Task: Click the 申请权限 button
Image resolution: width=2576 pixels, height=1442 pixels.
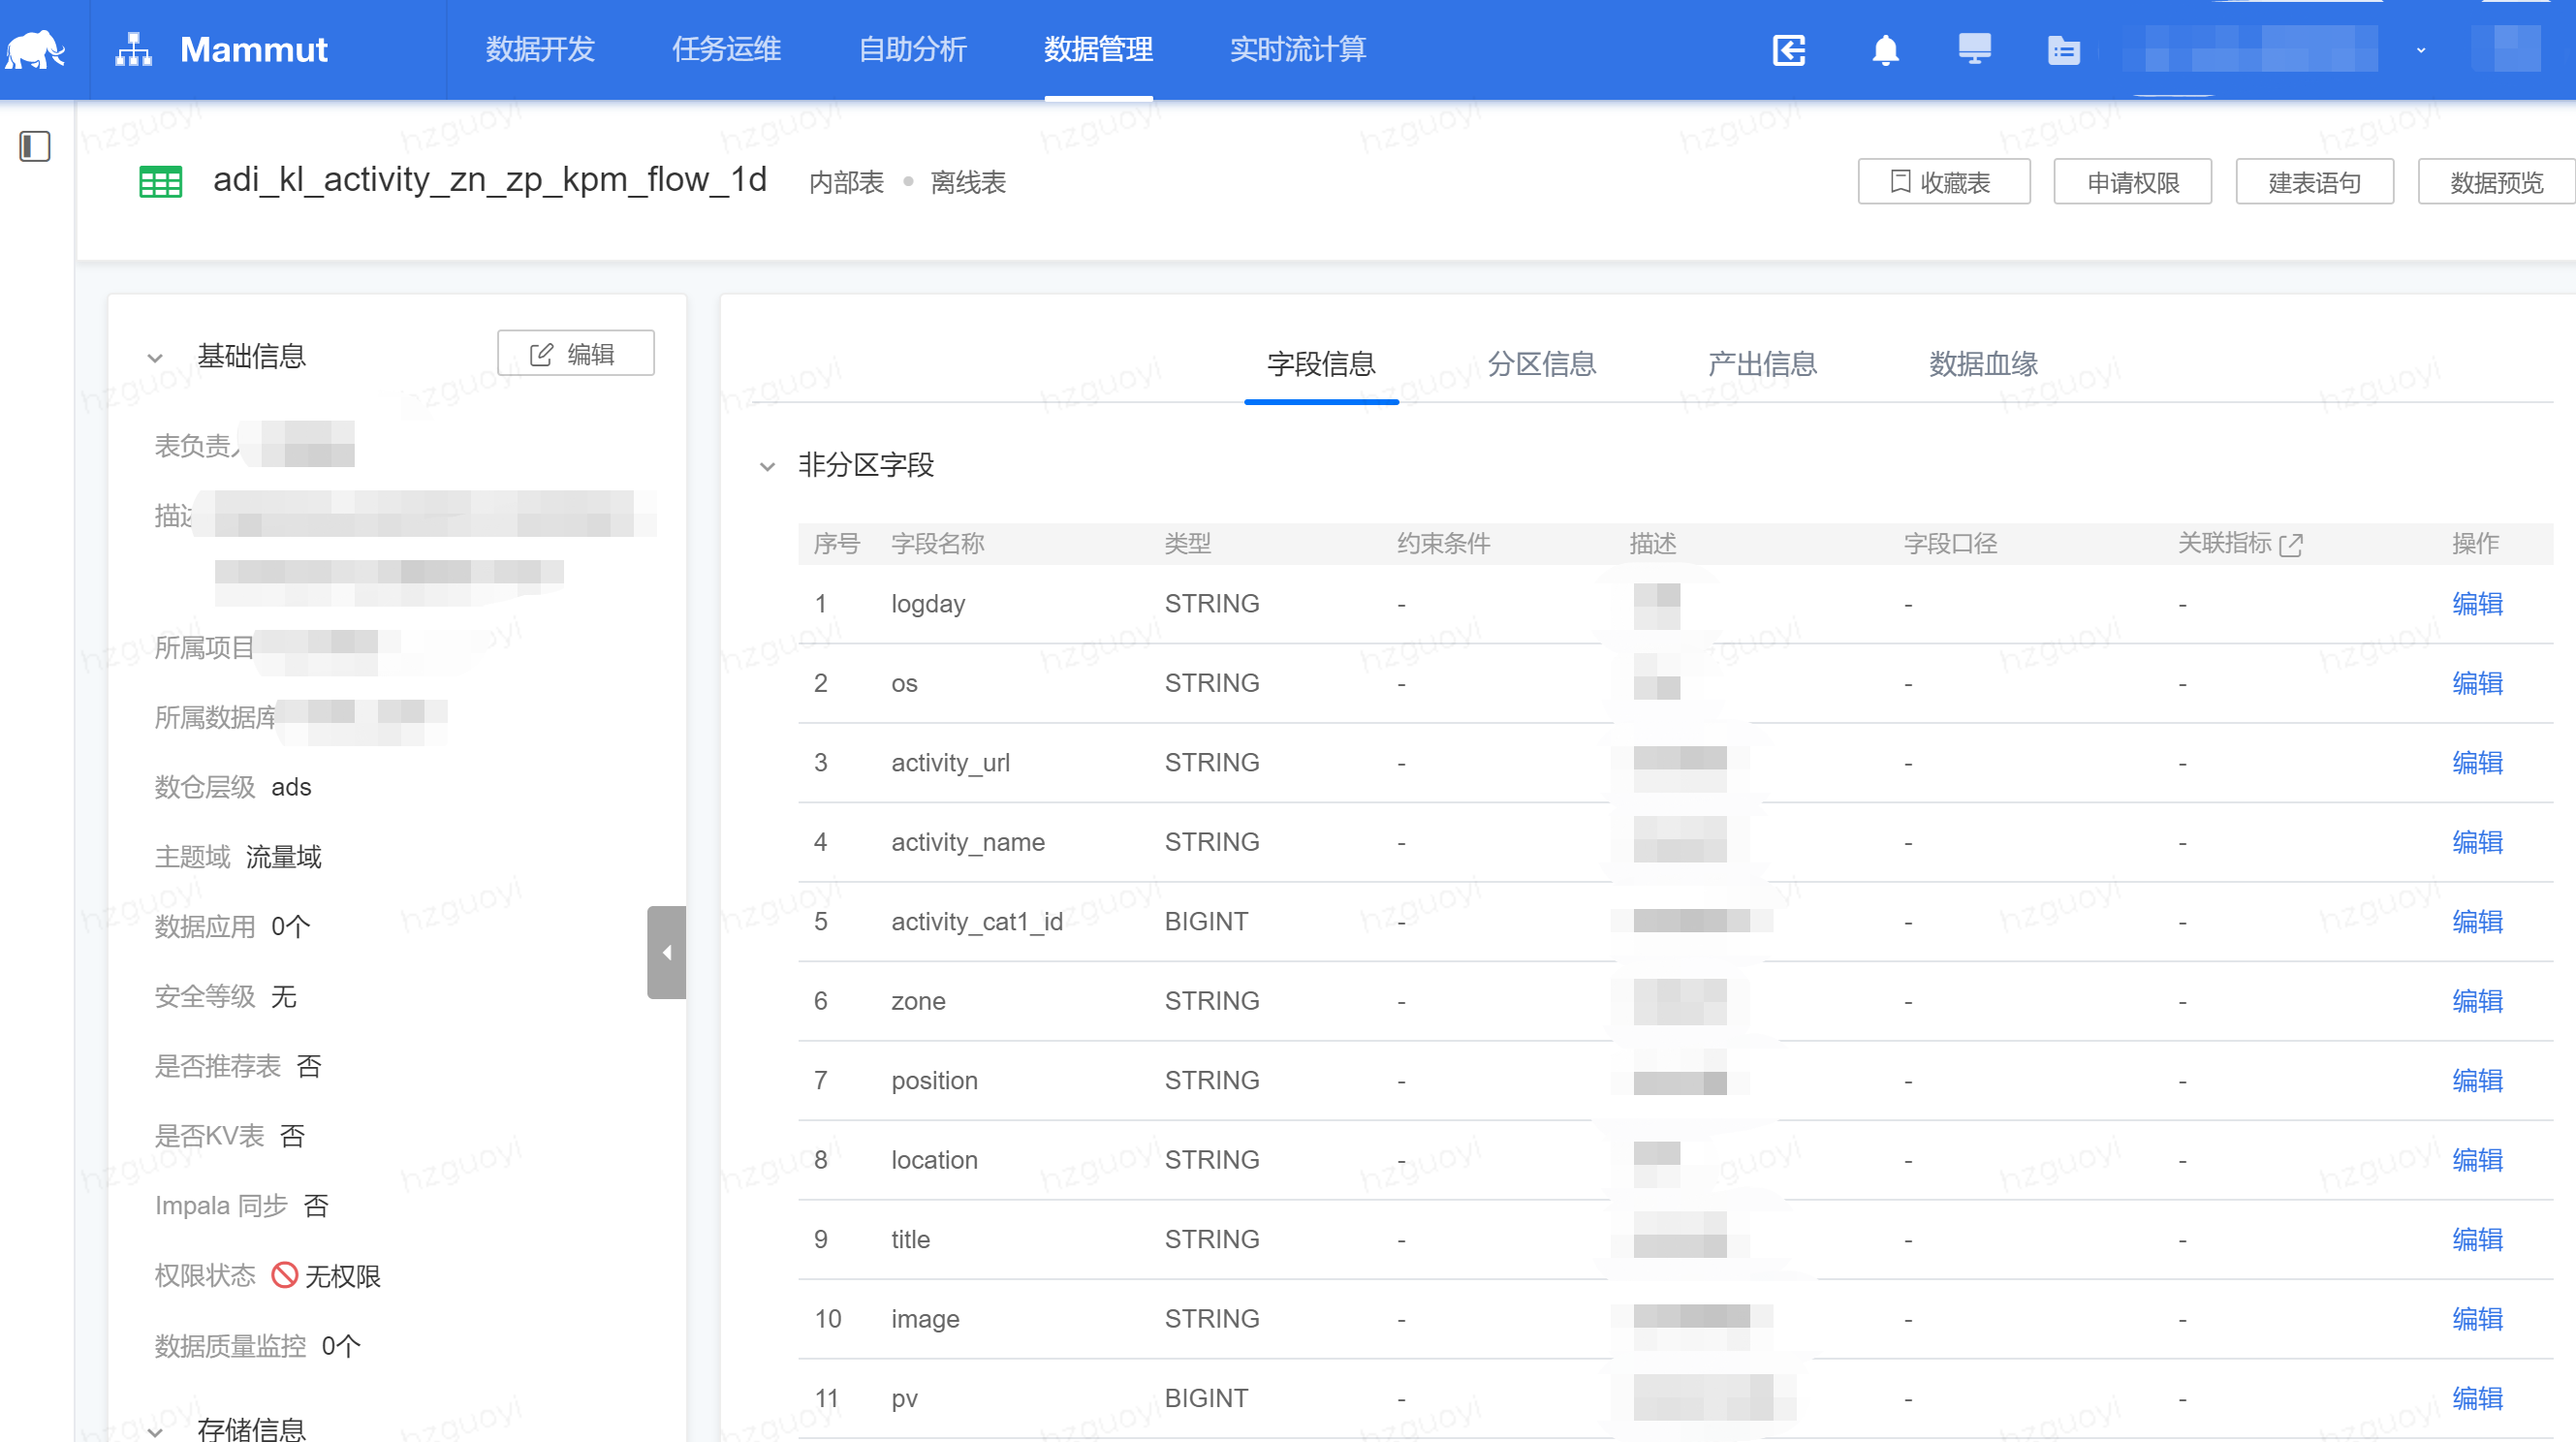Action: pyautogui.click(x=2132, y=182)
